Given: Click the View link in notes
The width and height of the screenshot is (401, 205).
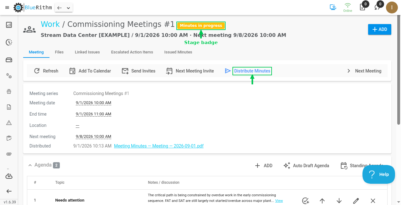Looking at the screenshot, I should tap(279, 201).
